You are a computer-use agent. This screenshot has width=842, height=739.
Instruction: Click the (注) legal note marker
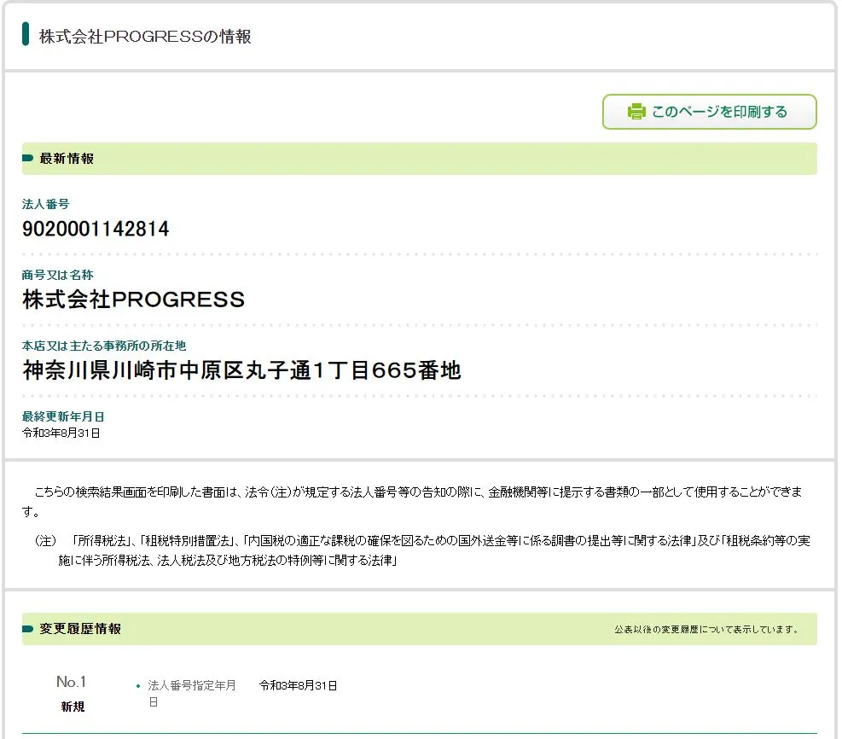[x=45, y=541]
